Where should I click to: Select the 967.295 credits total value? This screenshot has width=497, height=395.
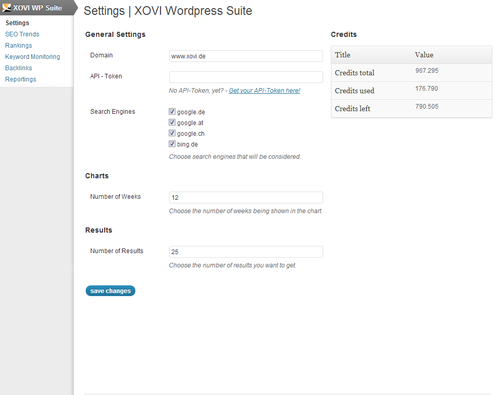tap(427, 71)
